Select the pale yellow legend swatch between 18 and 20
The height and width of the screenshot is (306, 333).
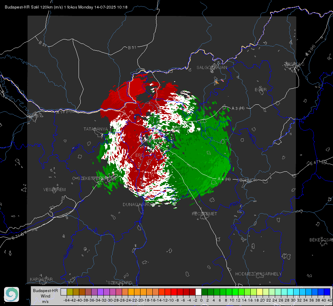click(260, 292)
